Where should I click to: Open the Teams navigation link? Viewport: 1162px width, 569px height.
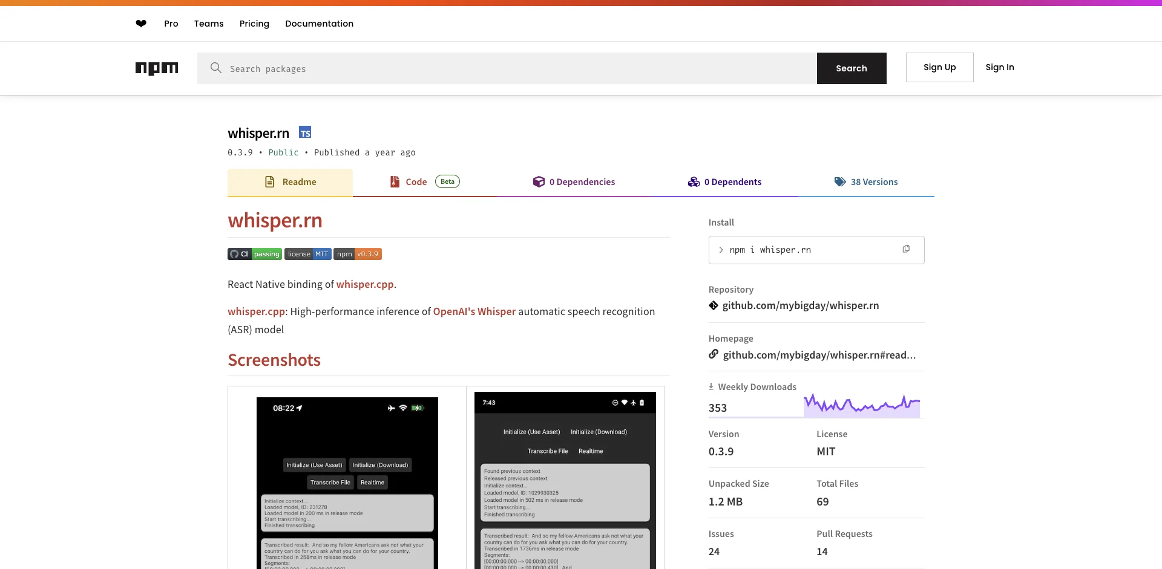coord(209,24)
